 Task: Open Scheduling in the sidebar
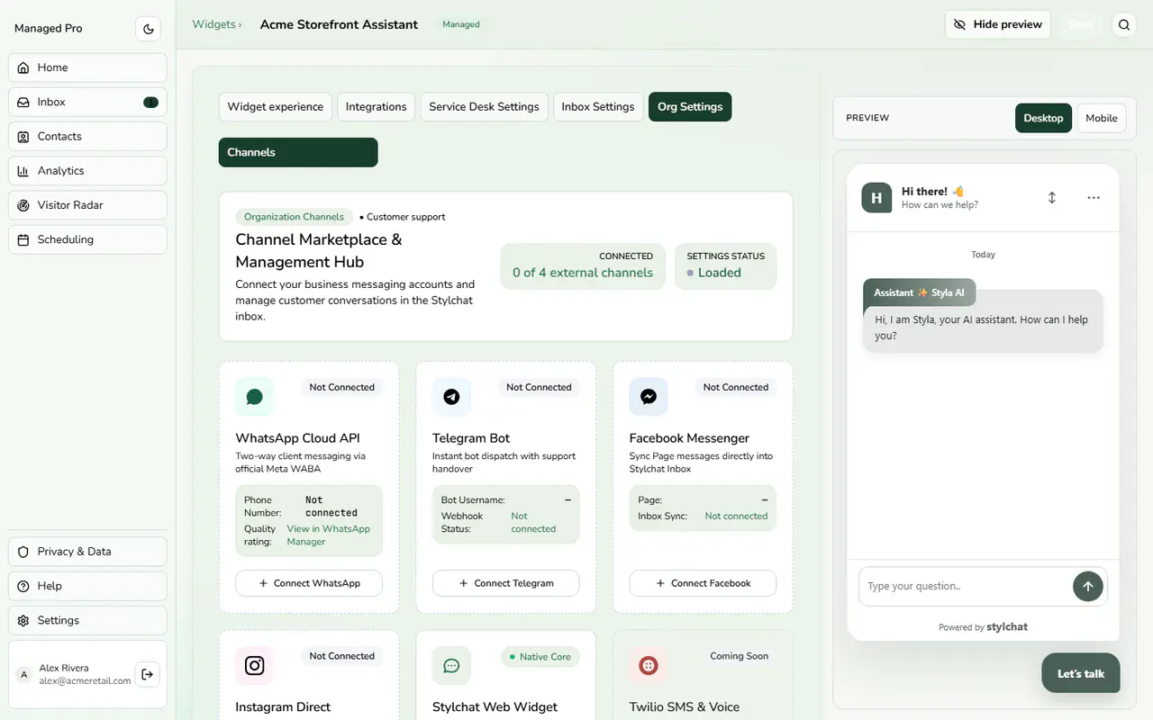87,239
